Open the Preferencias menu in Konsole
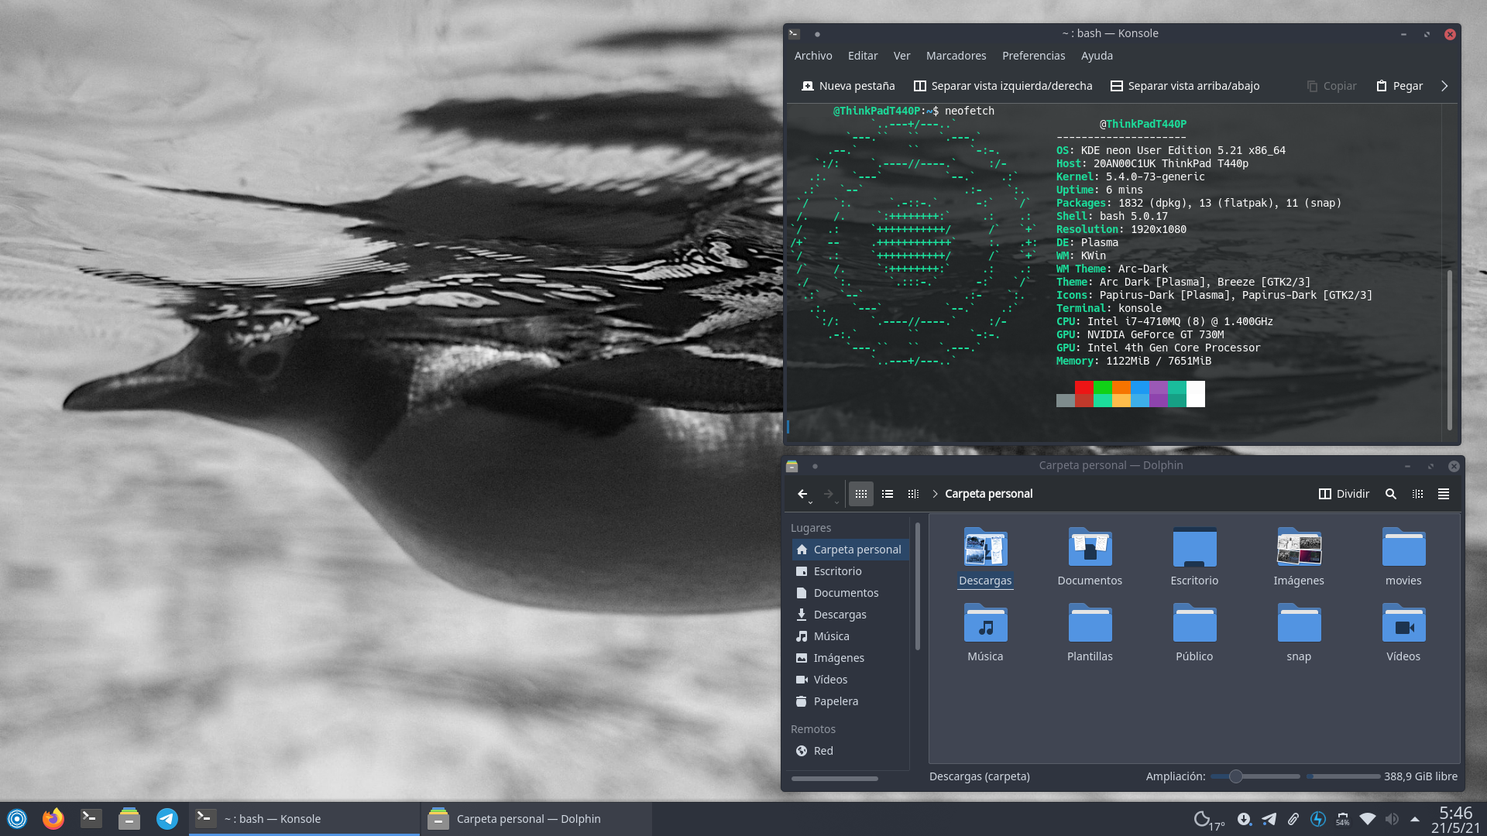Viewport: 1487px width, 836px height. [x=1033, y=56]
